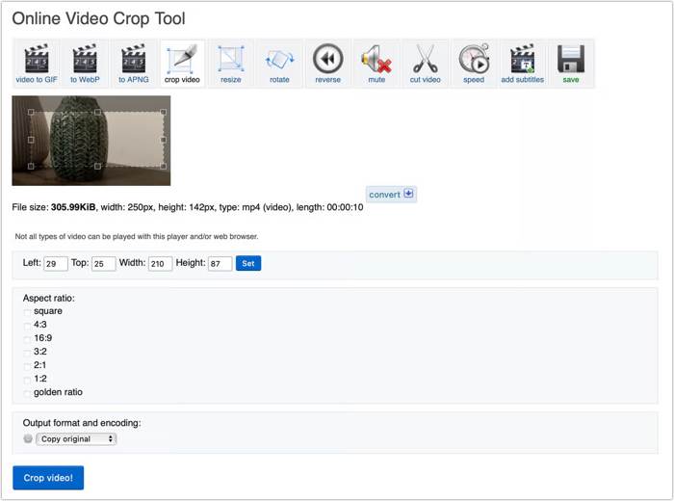Focus the Width input field

pos(161,264)
